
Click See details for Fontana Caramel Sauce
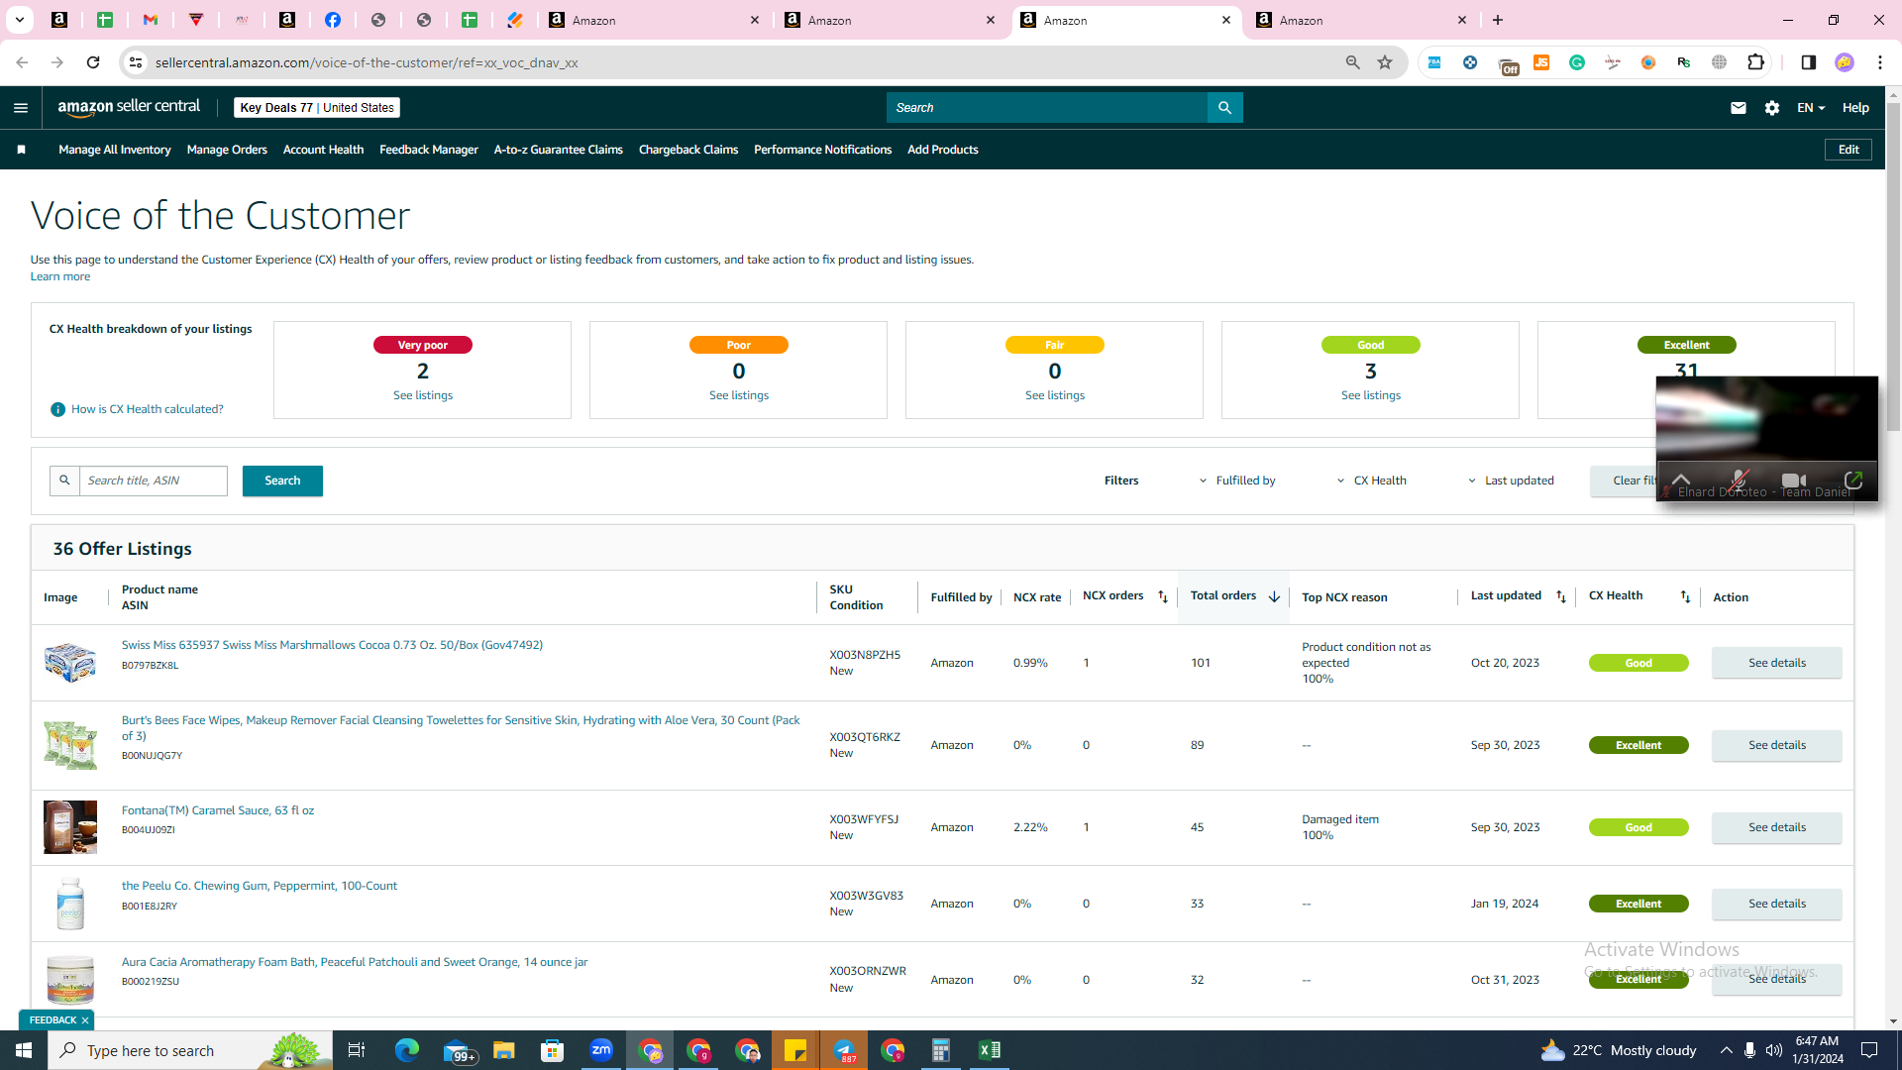click(1777, 827)
